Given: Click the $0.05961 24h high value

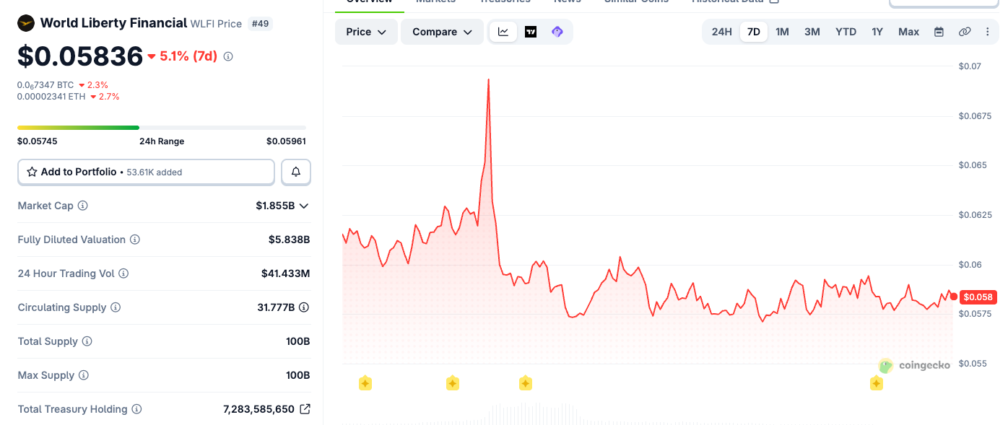Looking at the screenshot, I should tap(286, 141).
